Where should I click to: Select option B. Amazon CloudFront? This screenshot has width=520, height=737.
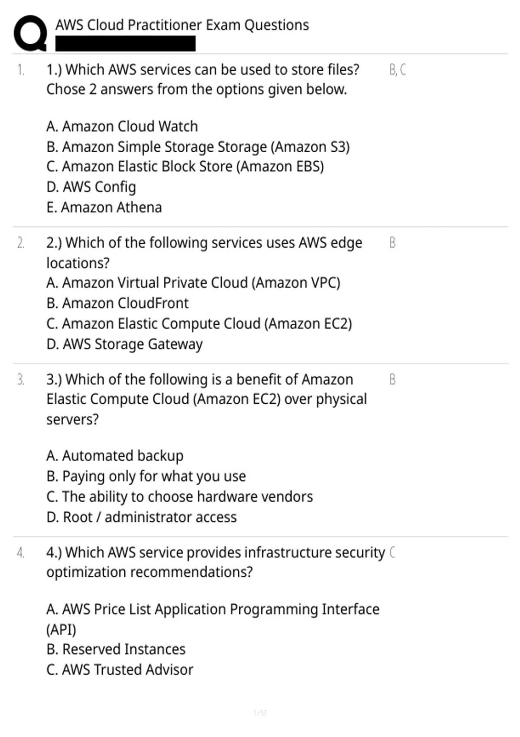[117, 303]
